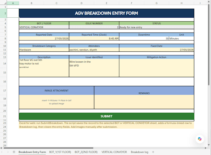Viewport: 211px width, 155px height.
Task: Click the 'Ready for new entry' status cell
Action: [x=156, y=27]
